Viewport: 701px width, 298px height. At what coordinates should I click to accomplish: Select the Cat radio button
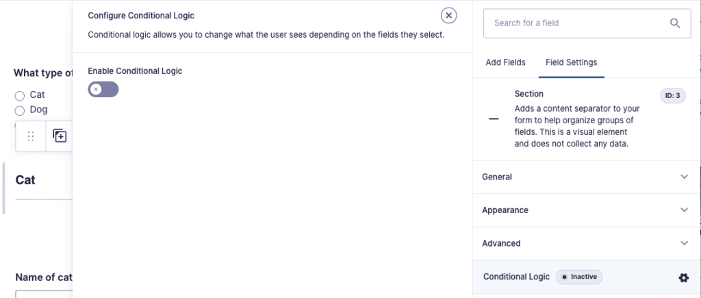click(19, 96)
